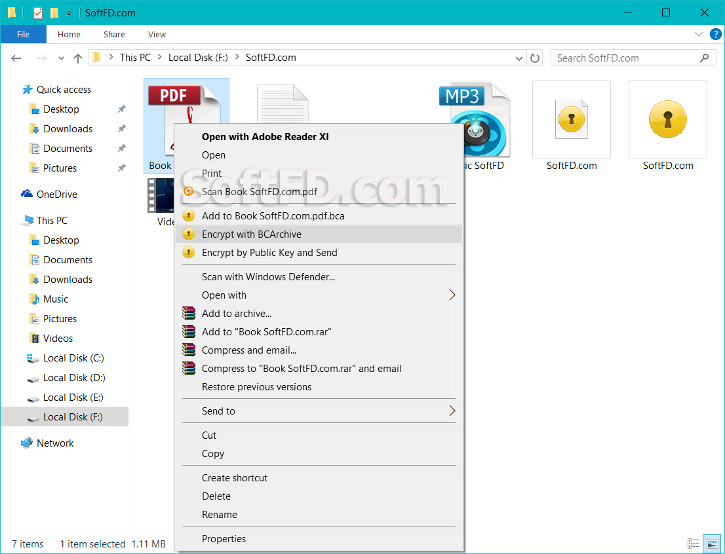Open the File ribbon tab

[23, 34]
